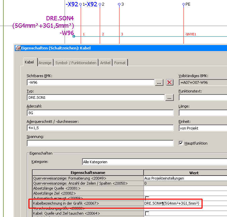227x217 pixels.
Task: Click the dialog title bar Eigenschaften (Schaltzeichen): Kabel
Action: coord(121,48)
